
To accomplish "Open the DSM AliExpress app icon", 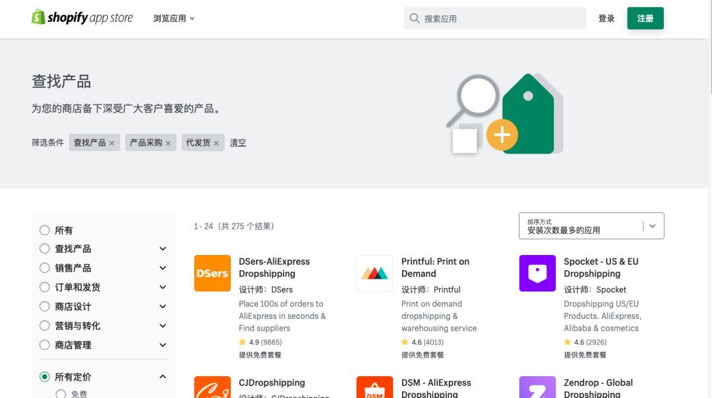I will point(374,387).
